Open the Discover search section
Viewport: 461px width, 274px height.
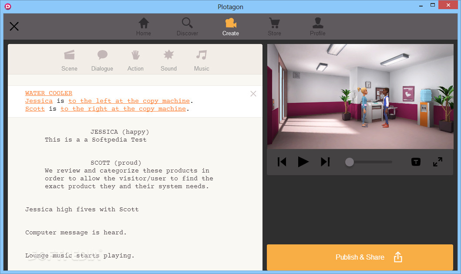[x=187, y=27]
